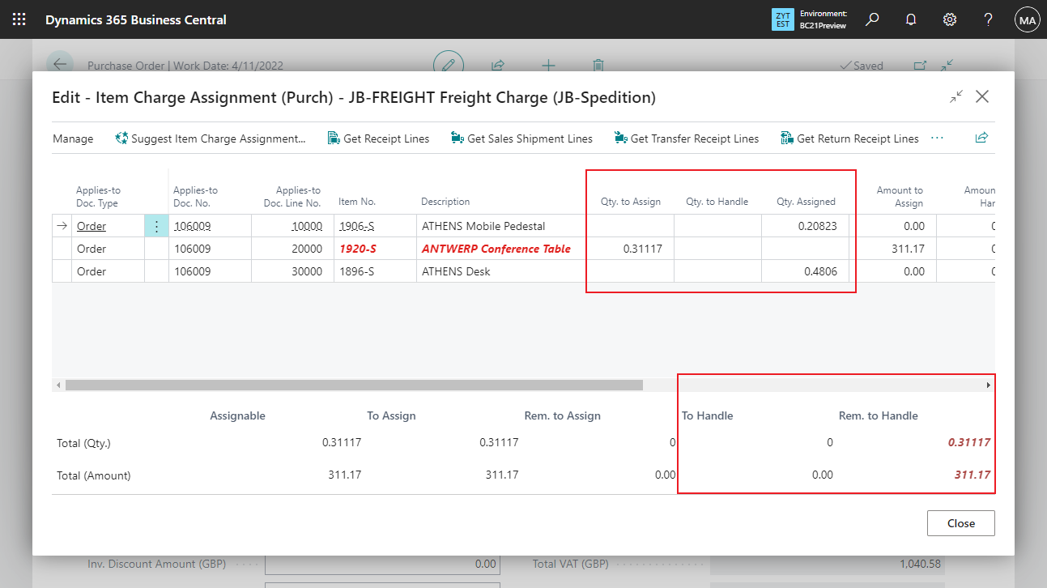Click the share icon in dialog toolbar

click(981, 138)
